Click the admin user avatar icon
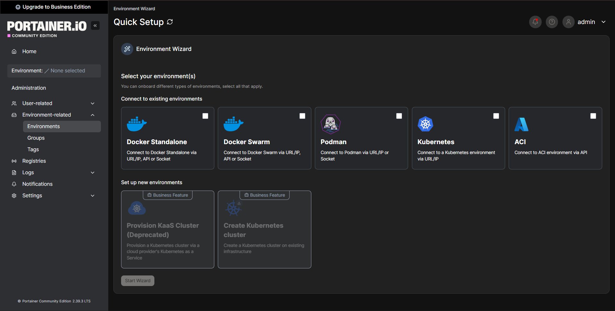The image size is (615, 311). (x=569, y=22)
